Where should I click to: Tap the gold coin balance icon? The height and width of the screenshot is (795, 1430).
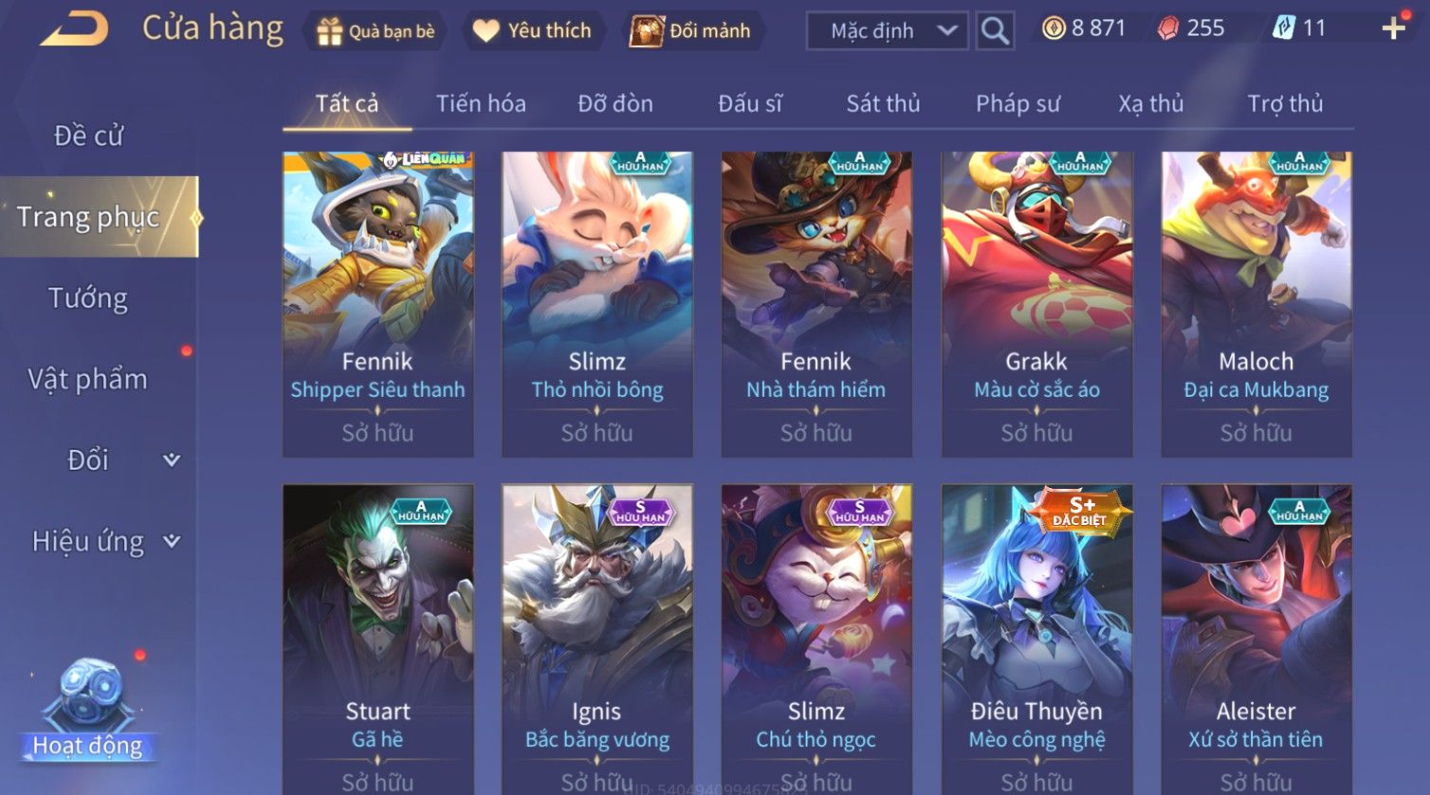point(1054,28)
